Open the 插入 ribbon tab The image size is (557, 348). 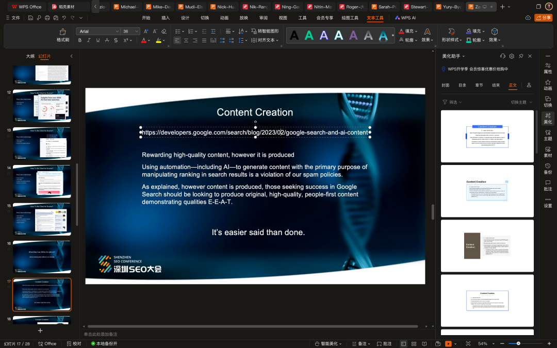(166, 18)
